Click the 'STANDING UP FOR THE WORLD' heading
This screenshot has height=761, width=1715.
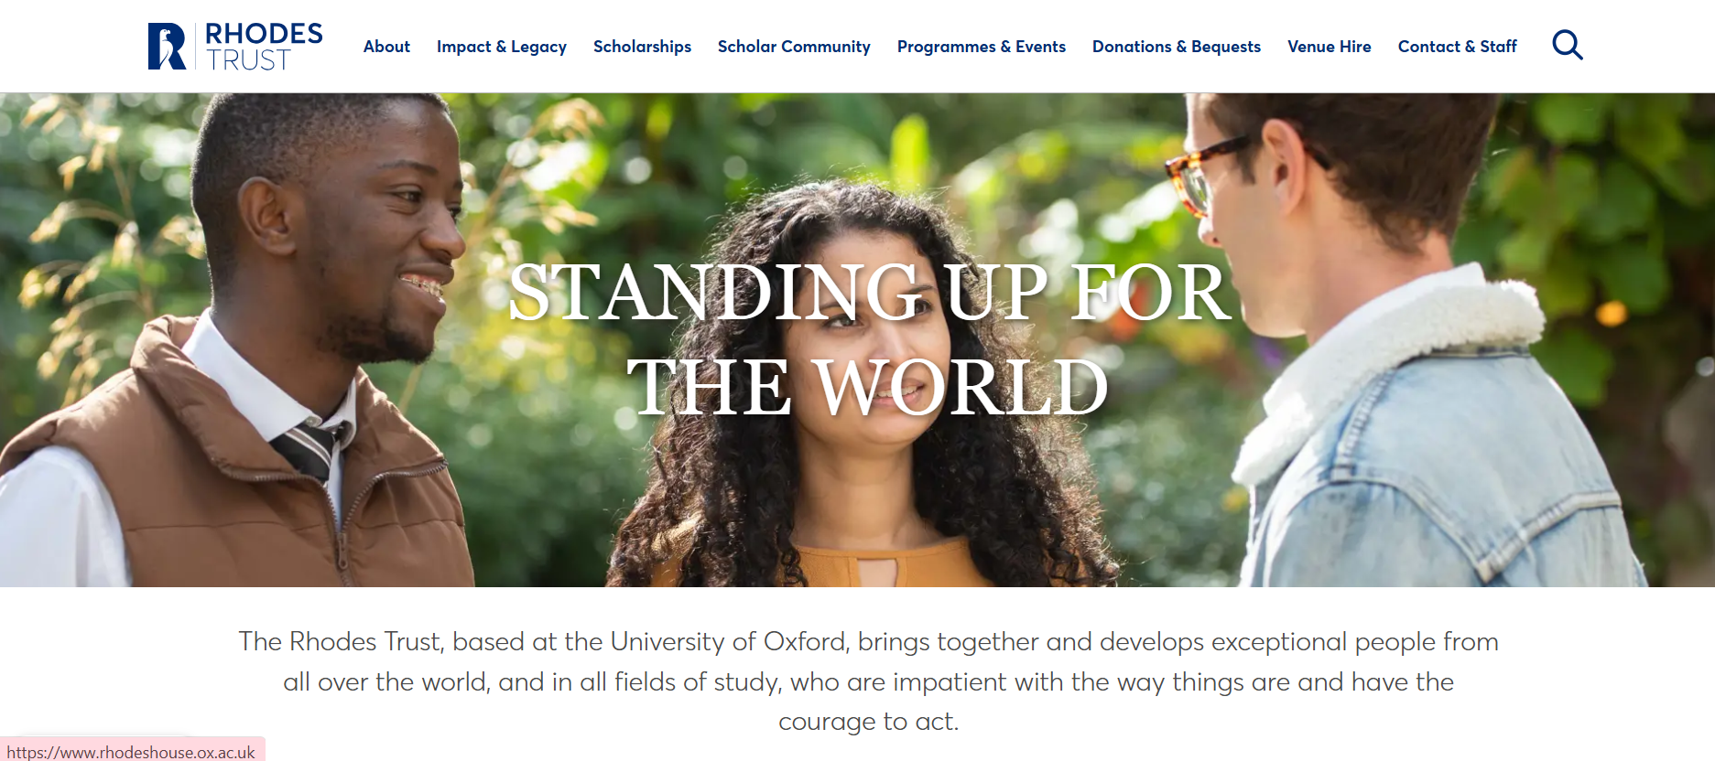(x=866, y=334)
